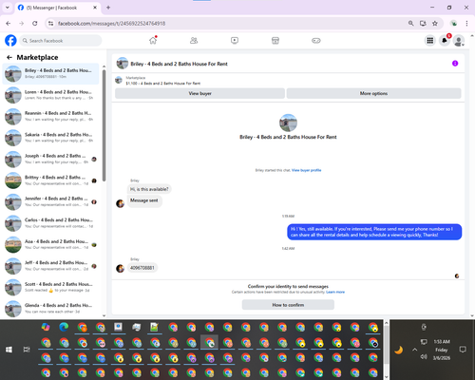Go back with the browser back arrow
Screen dimensions: 475x380
[x=9, y=24]
